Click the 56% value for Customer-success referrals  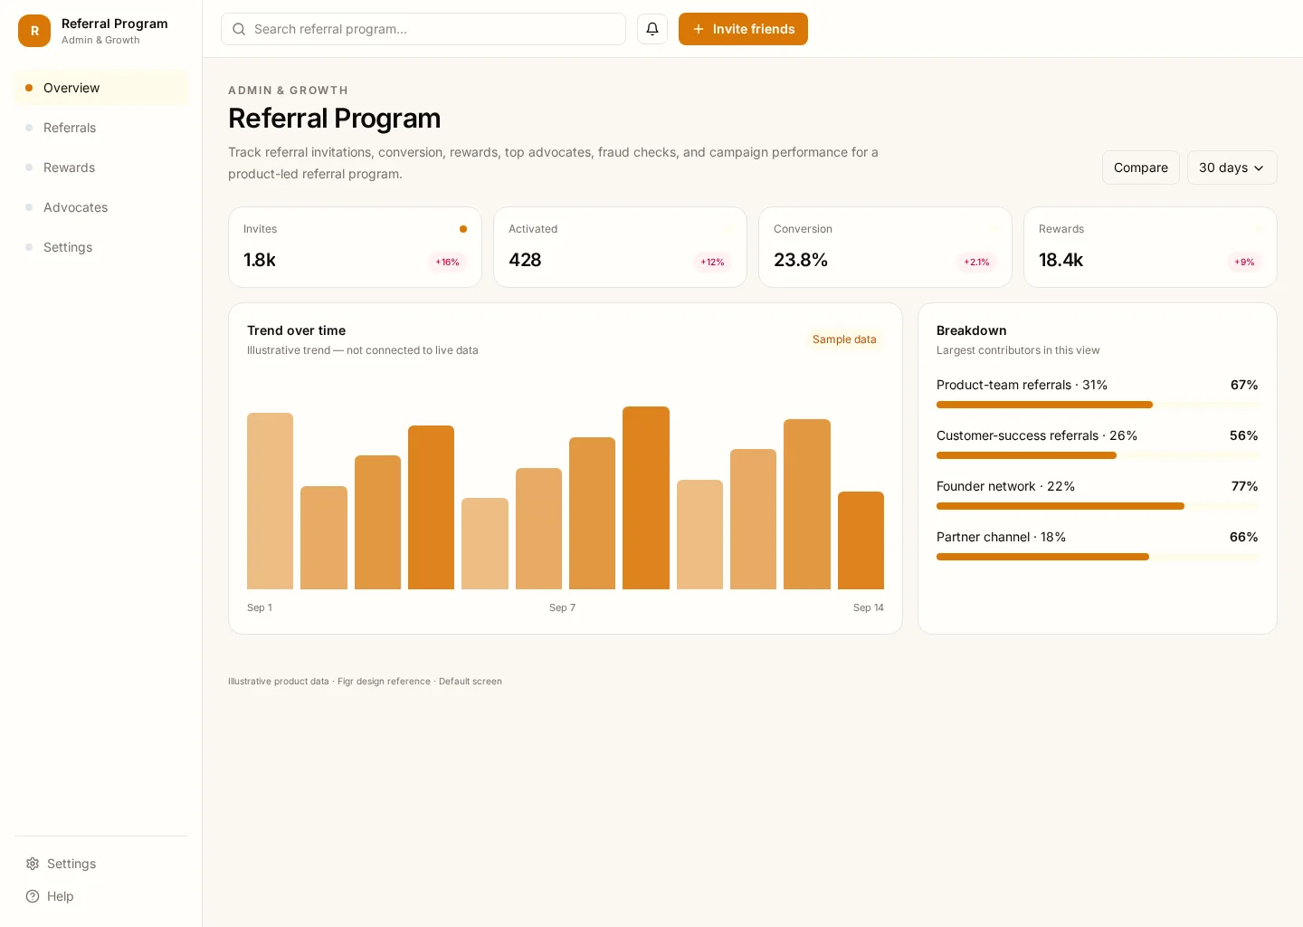click(x=1244, y=435)
